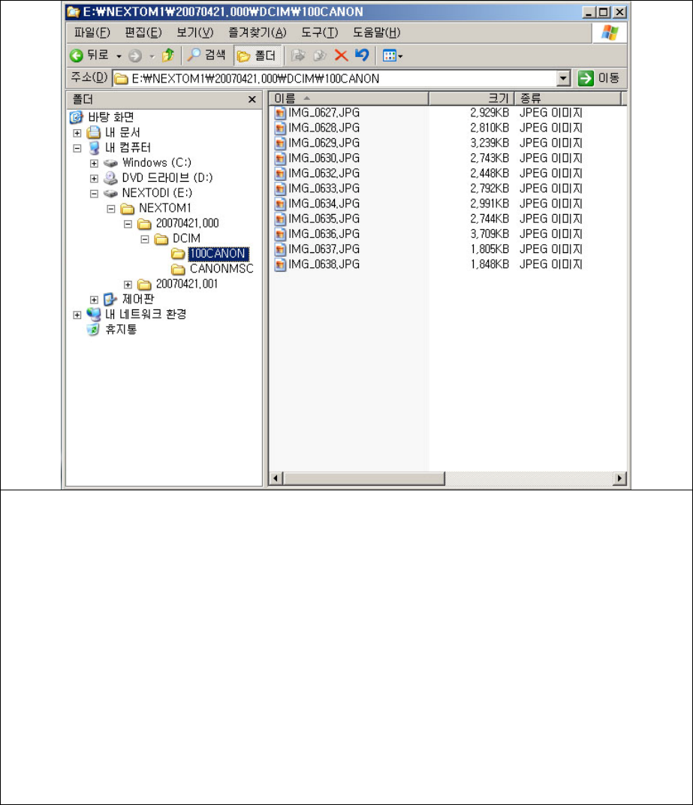Collapse the 내 컴퓨터 tree node

(x=77, y=149)
